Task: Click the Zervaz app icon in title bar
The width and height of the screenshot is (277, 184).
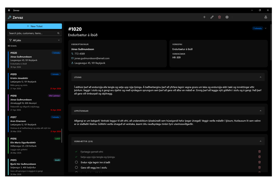Action: point(9,10)
